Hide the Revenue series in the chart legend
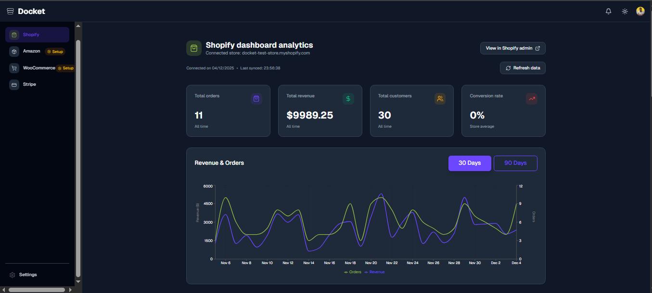 point(374,272)
